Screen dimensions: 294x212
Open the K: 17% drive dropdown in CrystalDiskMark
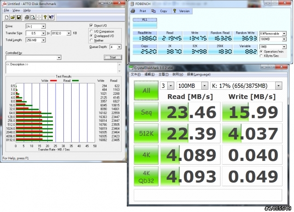pyautogui.click(x=279, y=86)
